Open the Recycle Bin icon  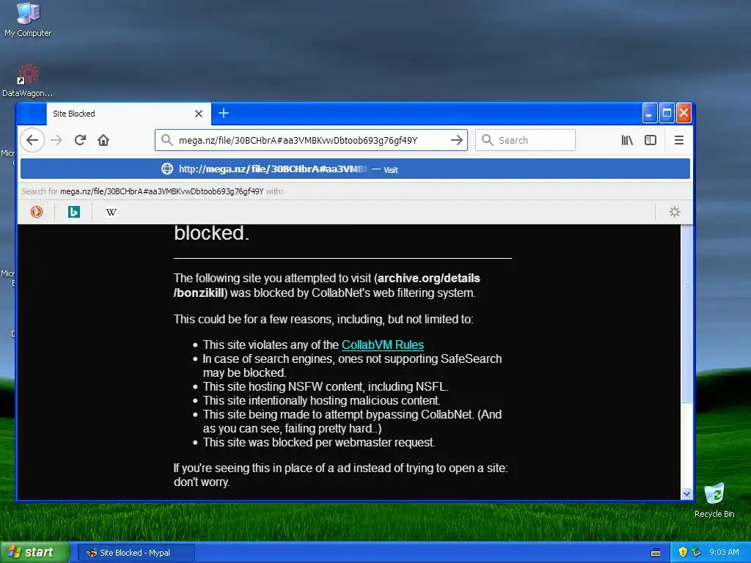click(x=714, y=500)
